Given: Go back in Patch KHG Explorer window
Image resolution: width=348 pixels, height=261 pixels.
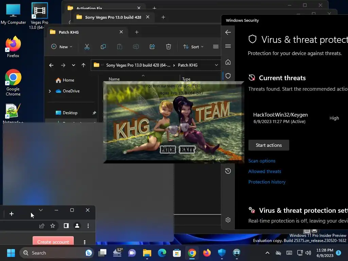Looking at the screenshot, I should [51, 65].
